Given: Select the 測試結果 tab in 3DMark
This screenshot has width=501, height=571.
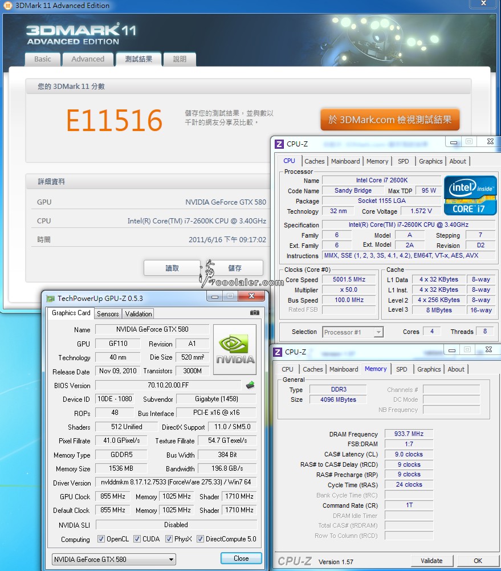Looking at the screenshot, I should [139, 59].
